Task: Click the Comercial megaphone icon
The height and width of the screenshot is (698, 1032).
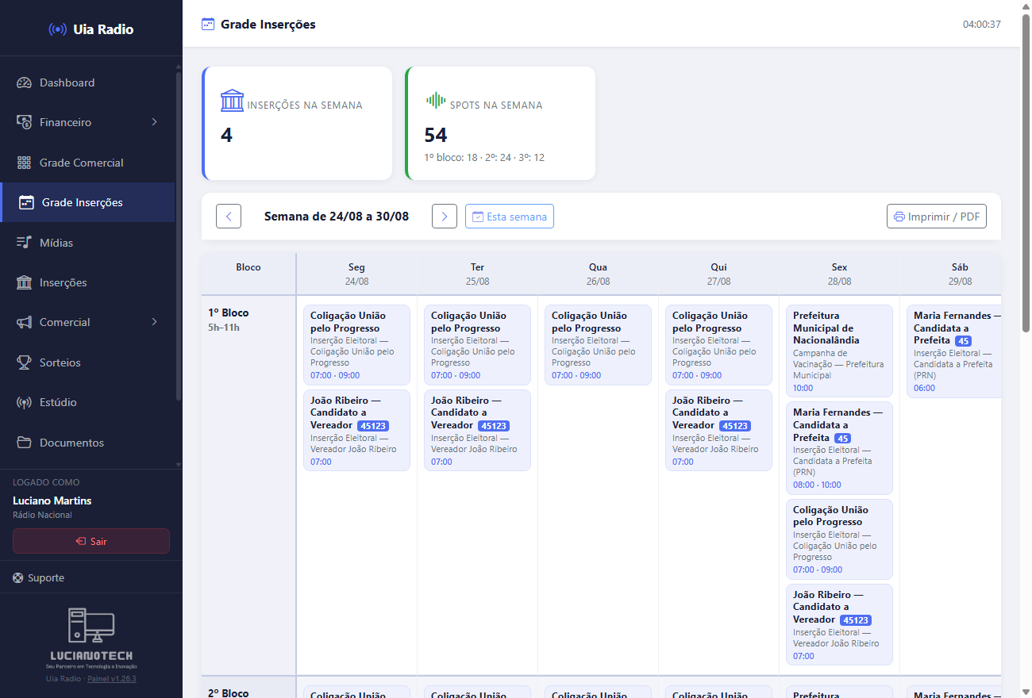Action: pos(24,322)
